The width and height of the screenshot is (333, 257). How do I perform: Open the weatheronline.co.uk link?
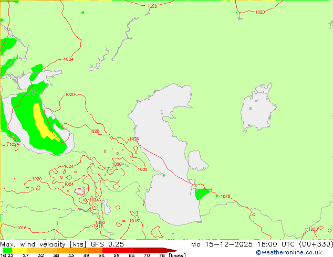289,252
